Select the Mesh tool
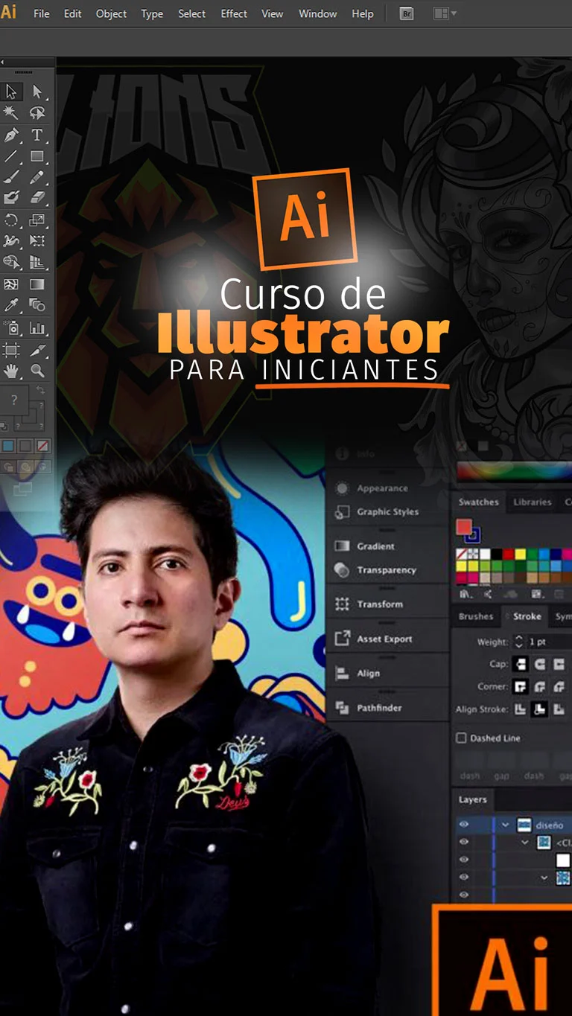Viewport: 572px width, 1016px height. click(x=11, y=284)
